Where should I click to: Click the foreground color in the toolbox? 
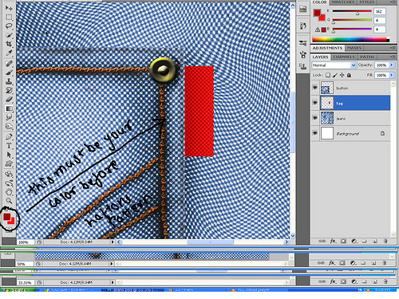click(x=6, y=216)
